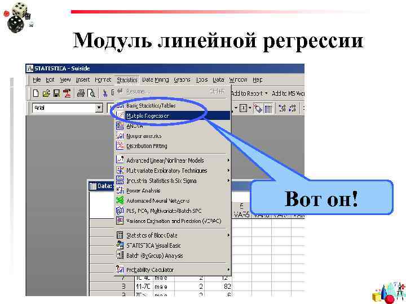This screenshot has width=406, height=304.
Task: Open the Data Mining menu
Action: point(156,80)
